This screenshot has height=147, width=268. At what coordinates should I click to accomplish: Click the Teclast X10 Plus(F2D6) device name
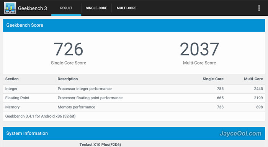100,145
